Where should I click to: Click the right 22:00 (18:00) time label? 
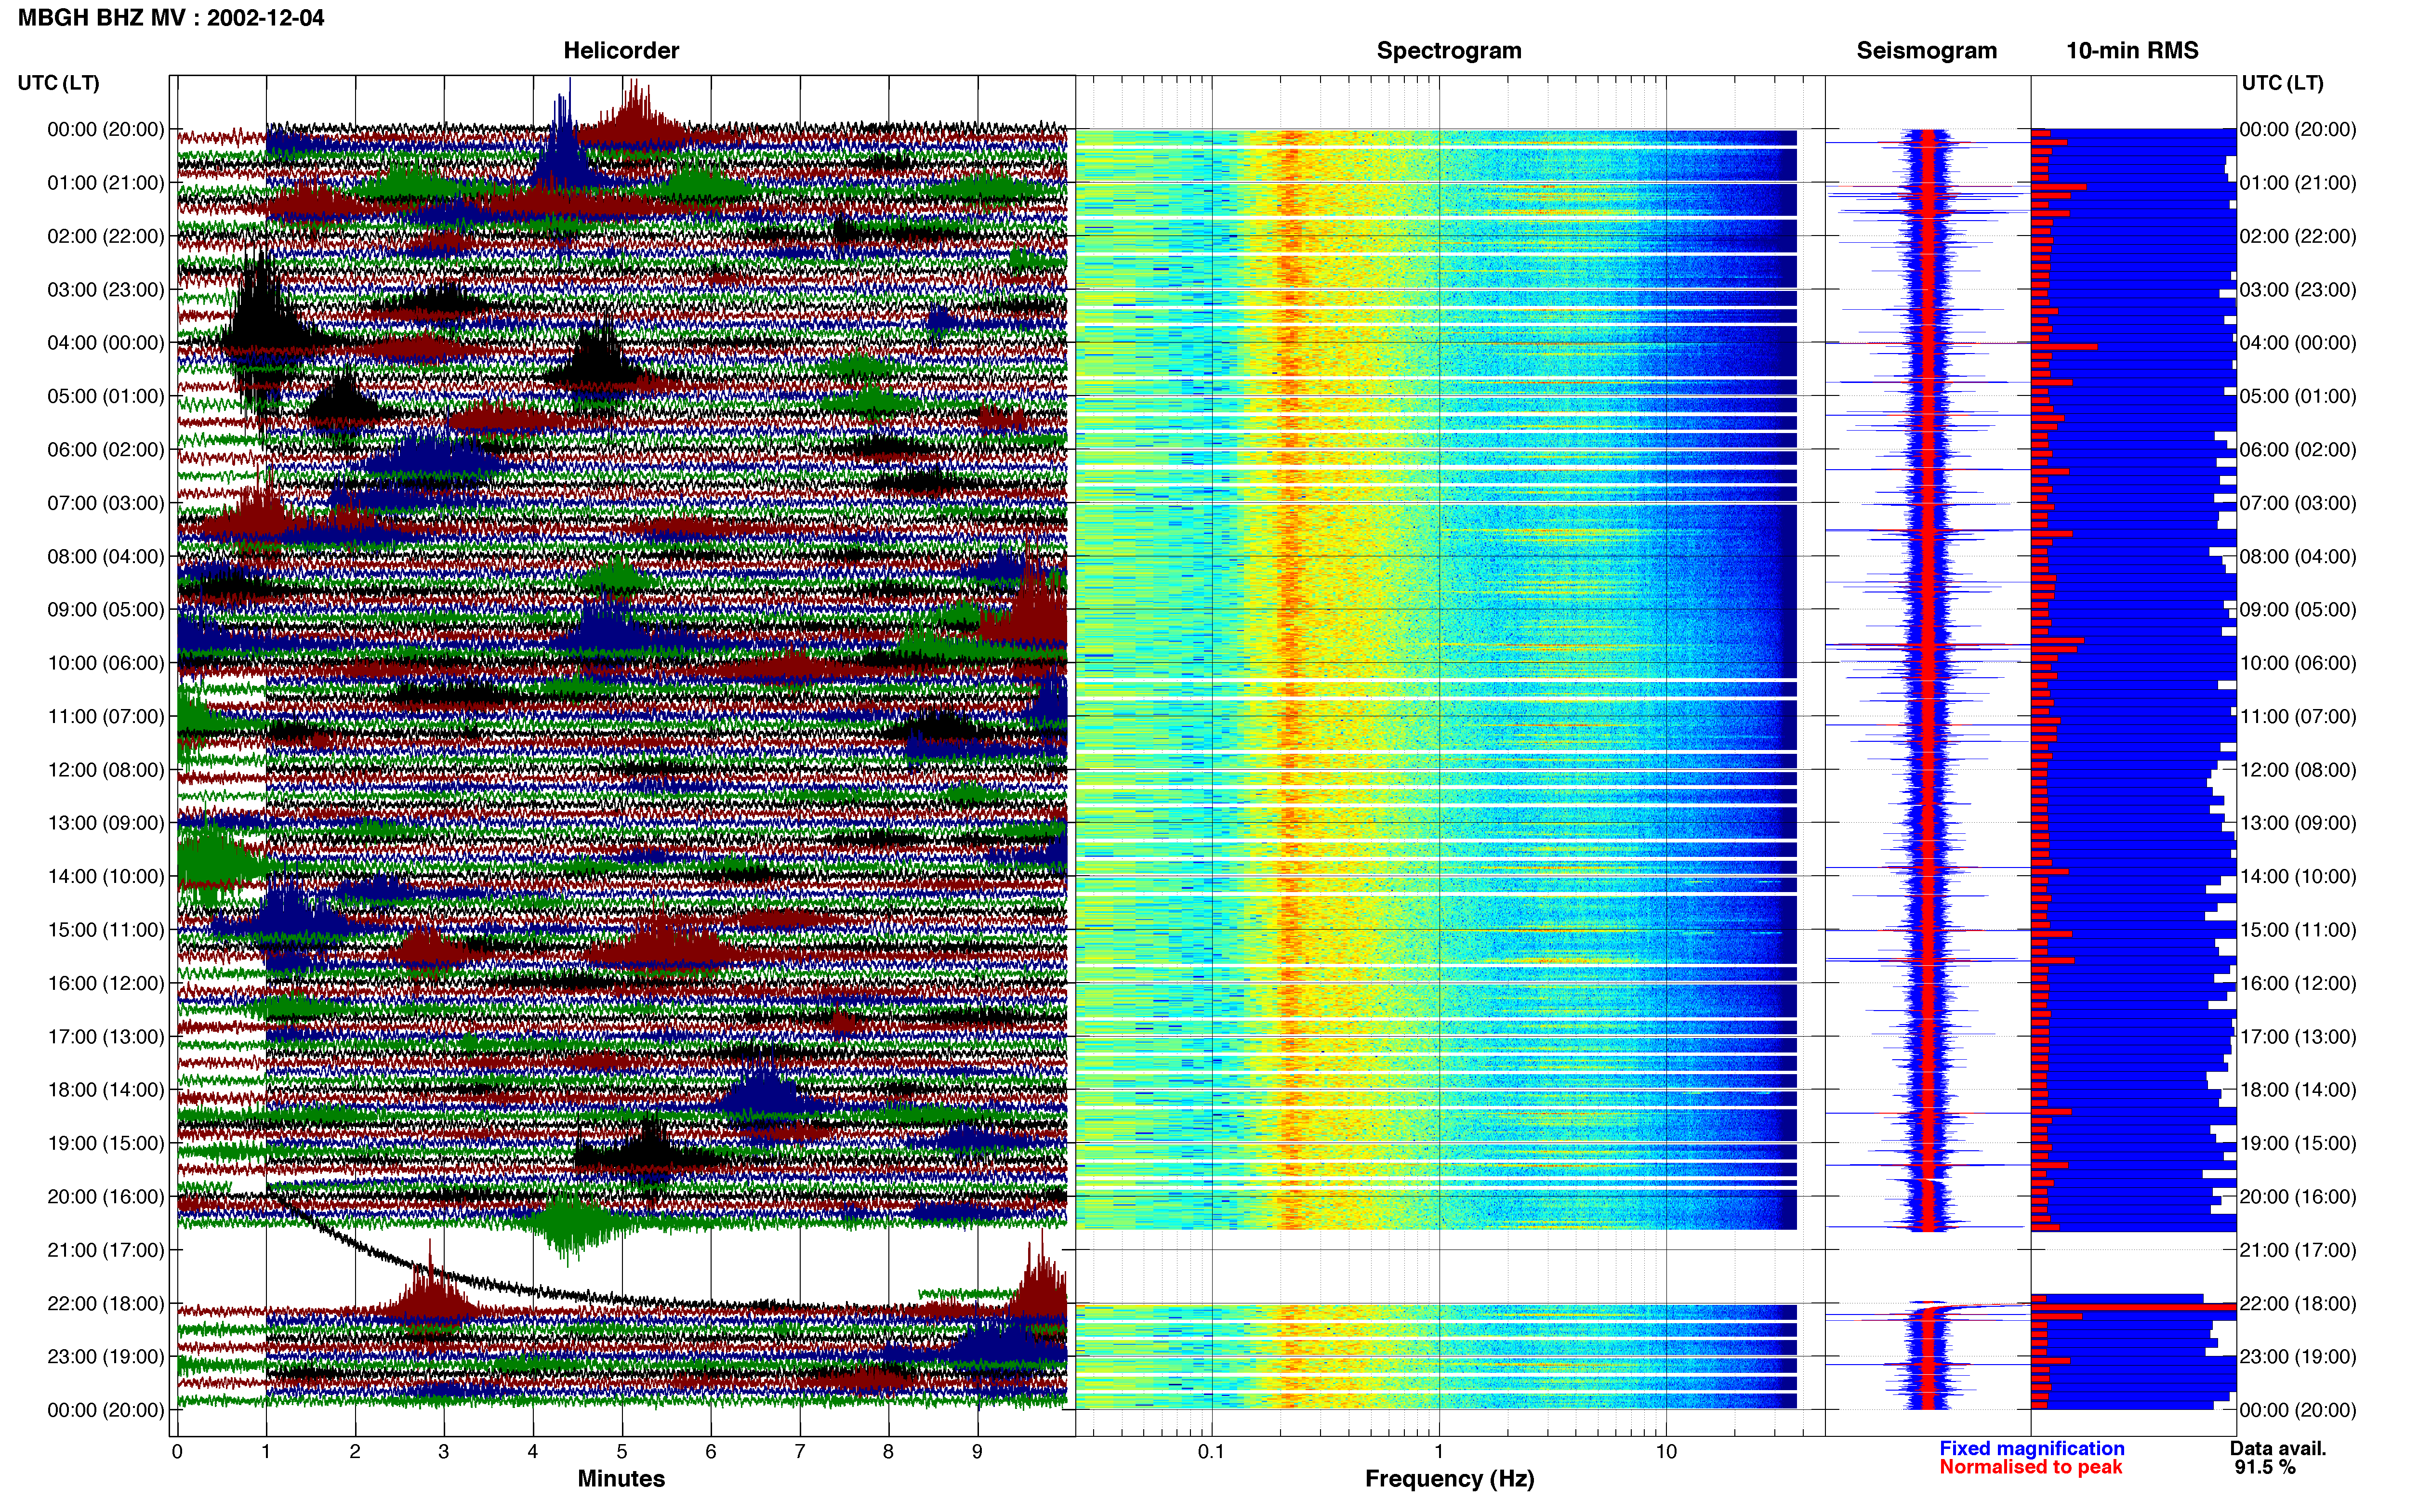pos(2298,1304)
